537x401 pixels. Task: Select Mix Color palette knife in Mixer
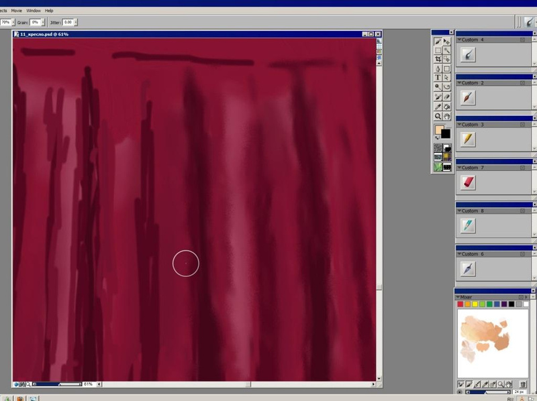pyautogui.click(x=477, y=384)
